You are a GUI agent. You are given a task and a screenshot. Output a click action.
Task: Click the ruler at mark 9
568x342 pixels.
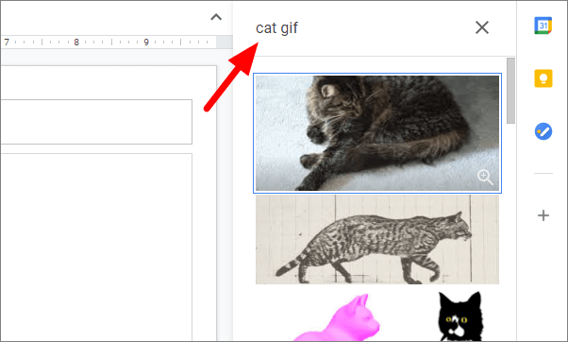click(x=146, y=43)
